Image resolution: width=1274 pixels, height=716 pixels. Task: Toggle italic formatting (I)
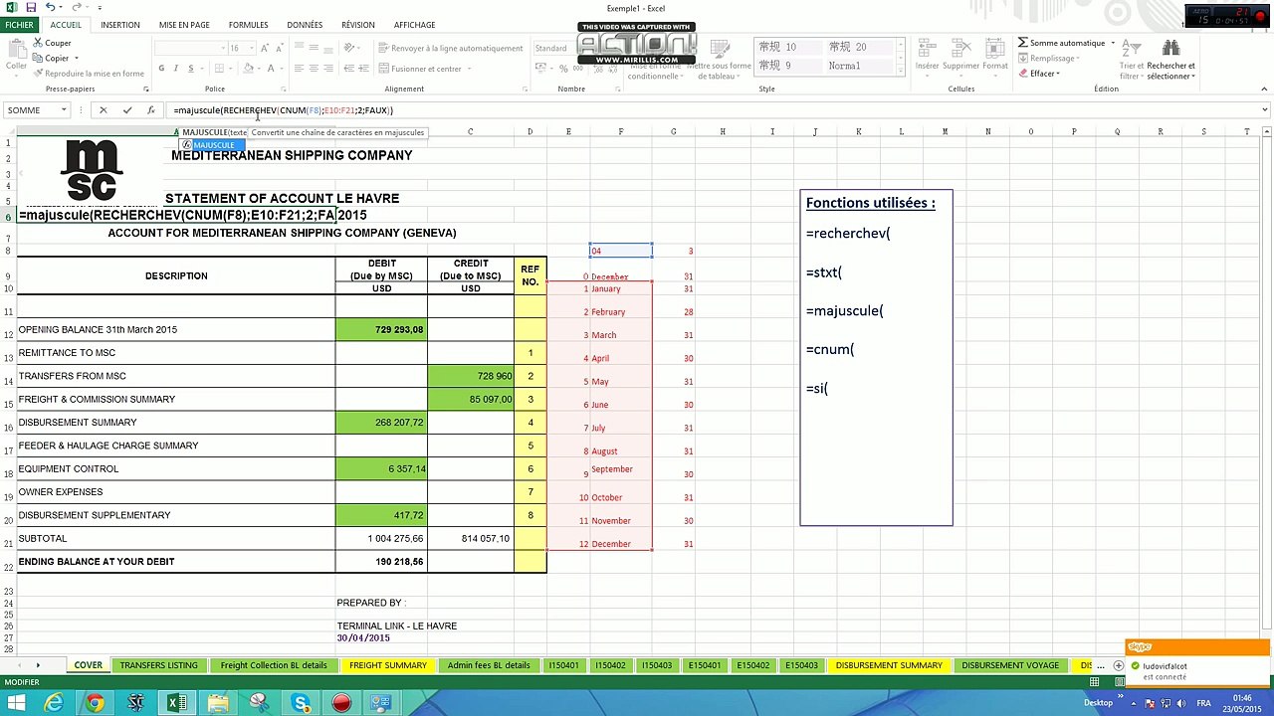[x=175, y=69]
